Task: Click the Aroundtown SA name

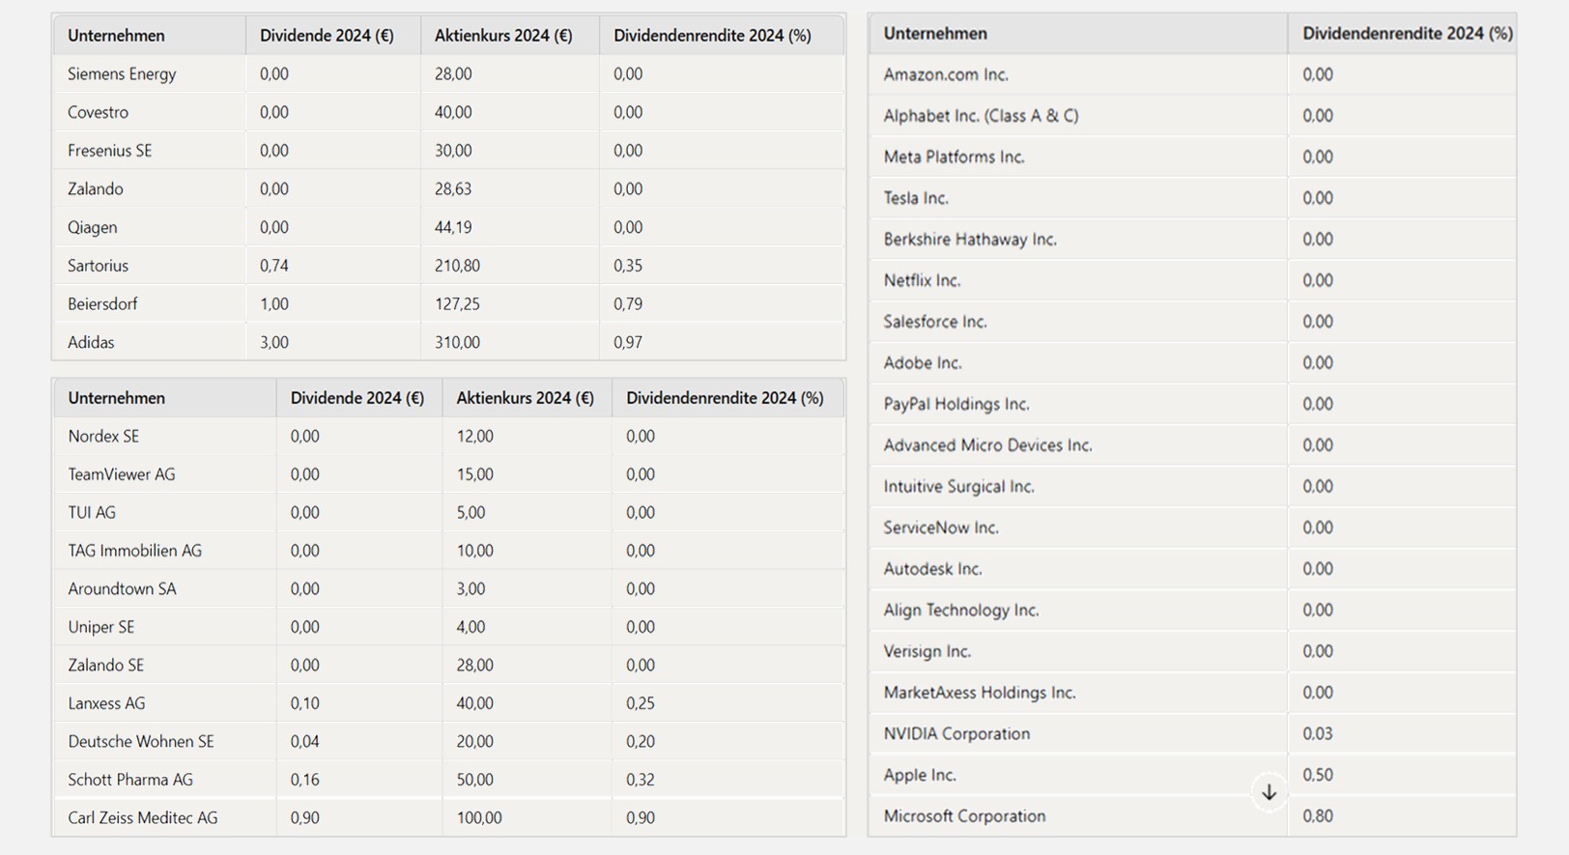Action: point(122,588)
